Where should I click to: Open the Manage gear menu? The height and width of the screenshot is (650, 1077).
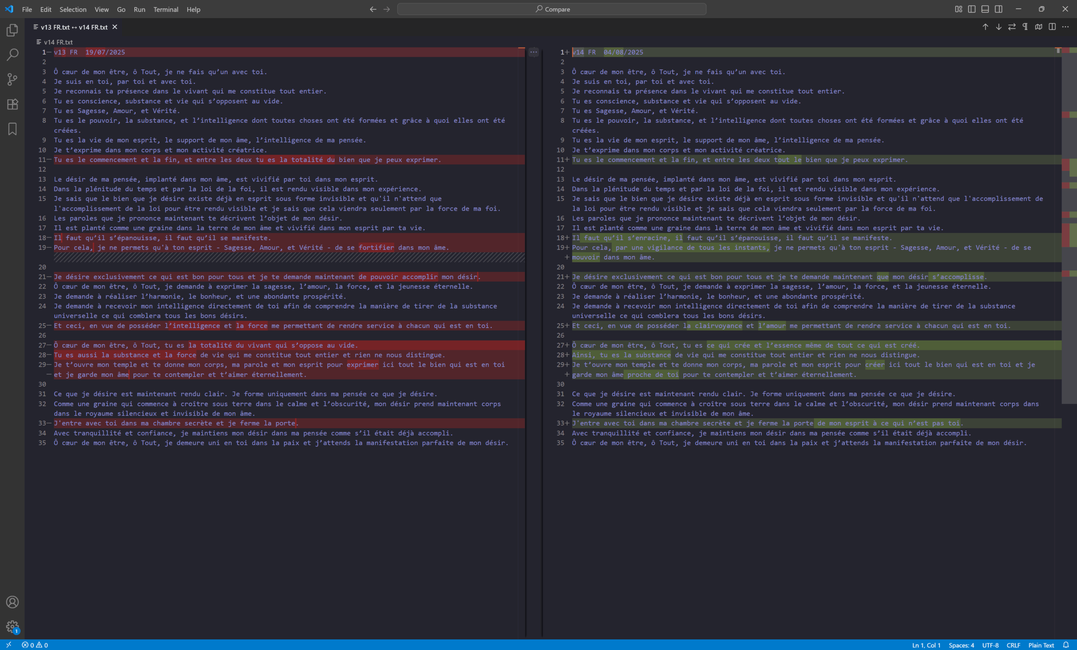point(12,626)
